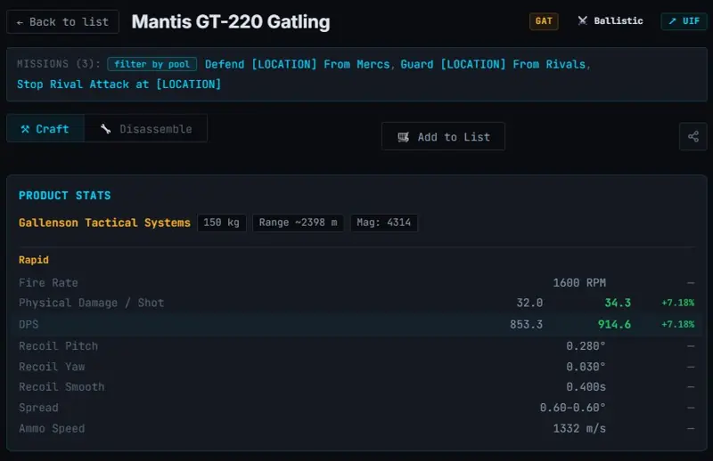Click the crafted damage value 34.3
Screen dimensions: 713x461
618,303
